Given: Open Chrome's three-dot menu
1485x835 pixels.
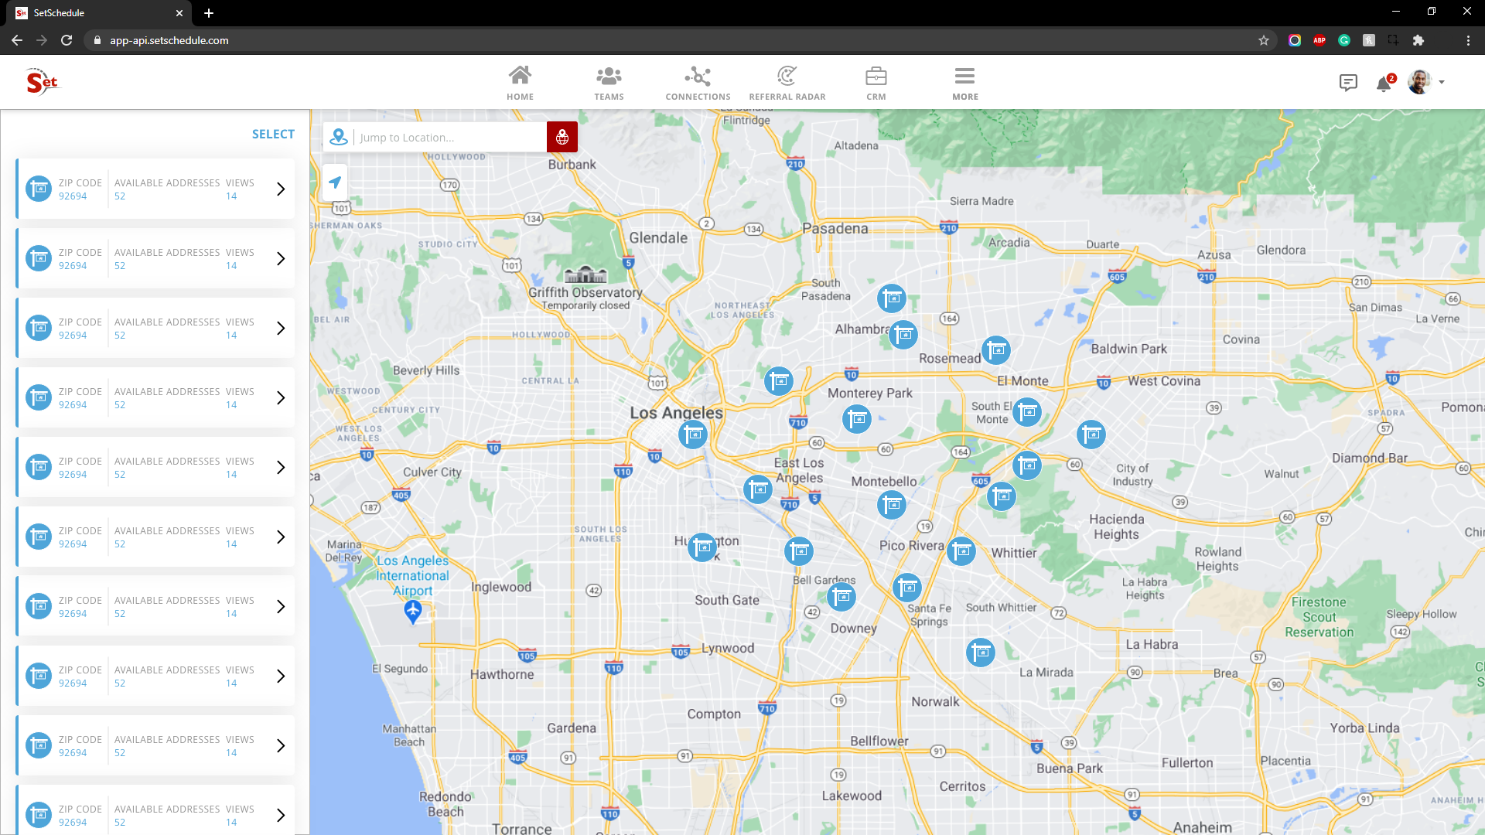Looking at the screenshot, I should pyautogui.click(x=1468, y=40).
